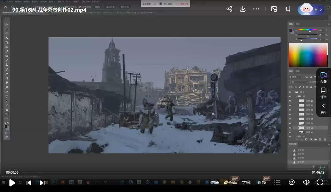Select the Gradient tool
This screenshot has height=192, width=331.
tap(7, 78)
